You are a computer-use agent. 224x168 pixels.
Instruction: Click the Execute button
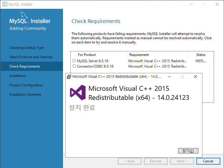tap(156, 161)
